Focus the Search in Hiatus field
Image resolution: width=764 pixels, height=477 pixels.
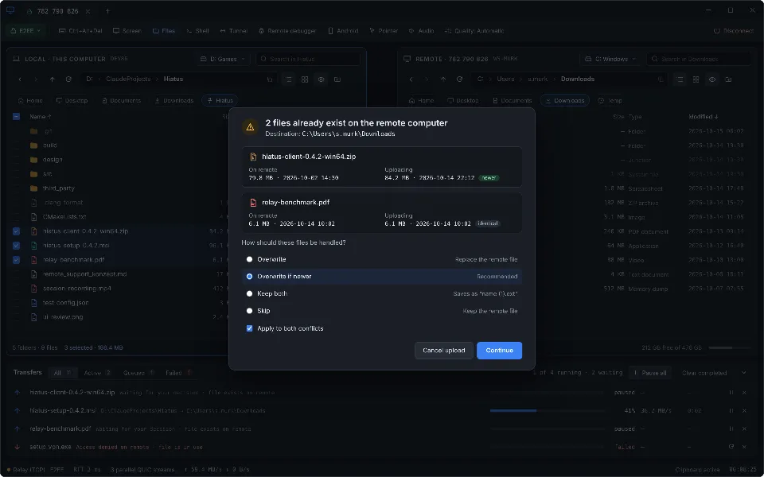coord(308,59)
